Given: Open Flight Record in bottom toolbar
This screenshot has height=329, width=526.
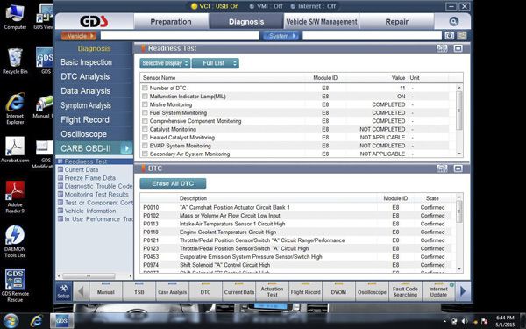Looking at the screenshot, I should tap(305, 291).
